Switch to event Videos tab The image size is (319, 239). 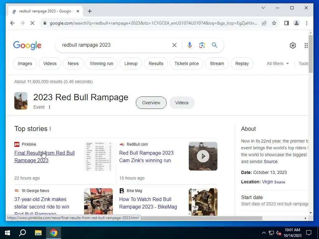(x=182, y=103)
